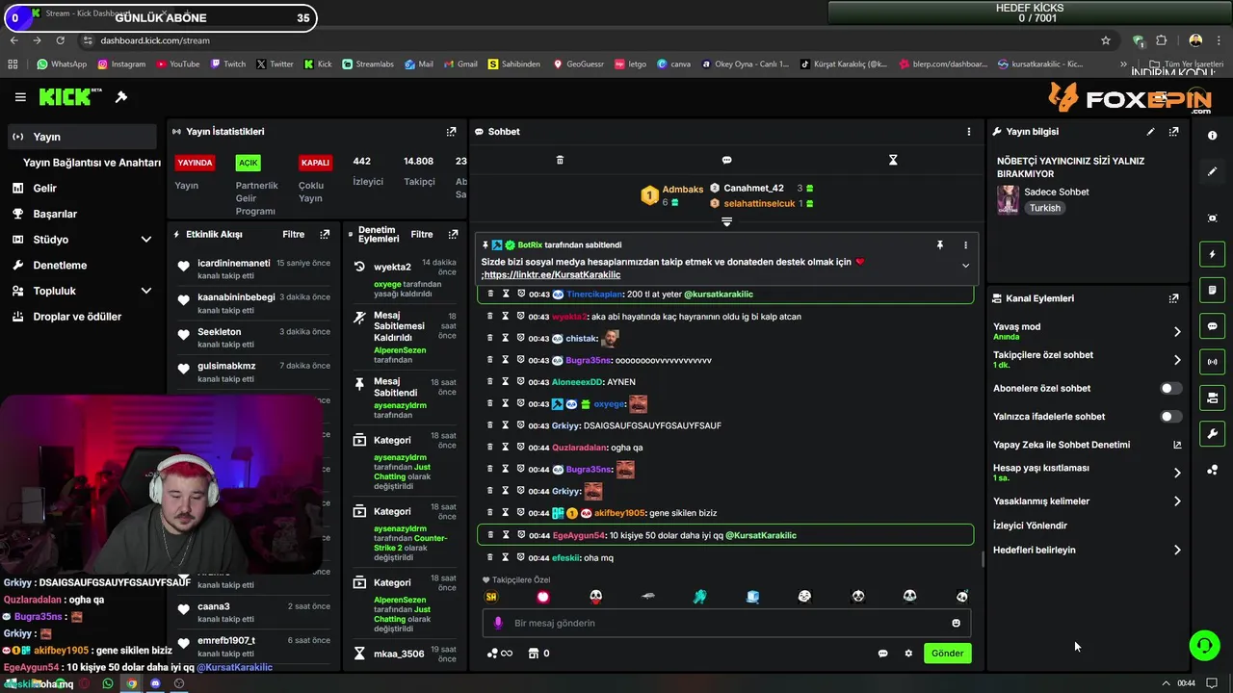Select Yayın in left sidebar
1233x693 pixels.
coord(82,137)
